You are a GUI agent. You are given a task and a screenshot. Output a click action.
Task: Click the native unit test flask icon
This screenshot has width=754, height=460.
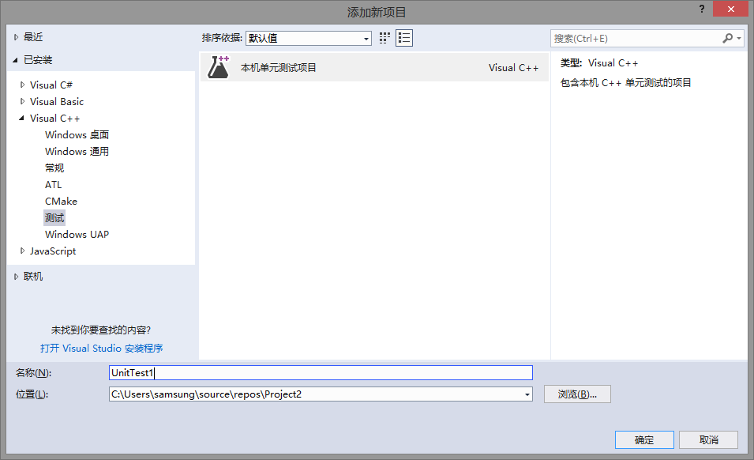click(x=219, y=67)
